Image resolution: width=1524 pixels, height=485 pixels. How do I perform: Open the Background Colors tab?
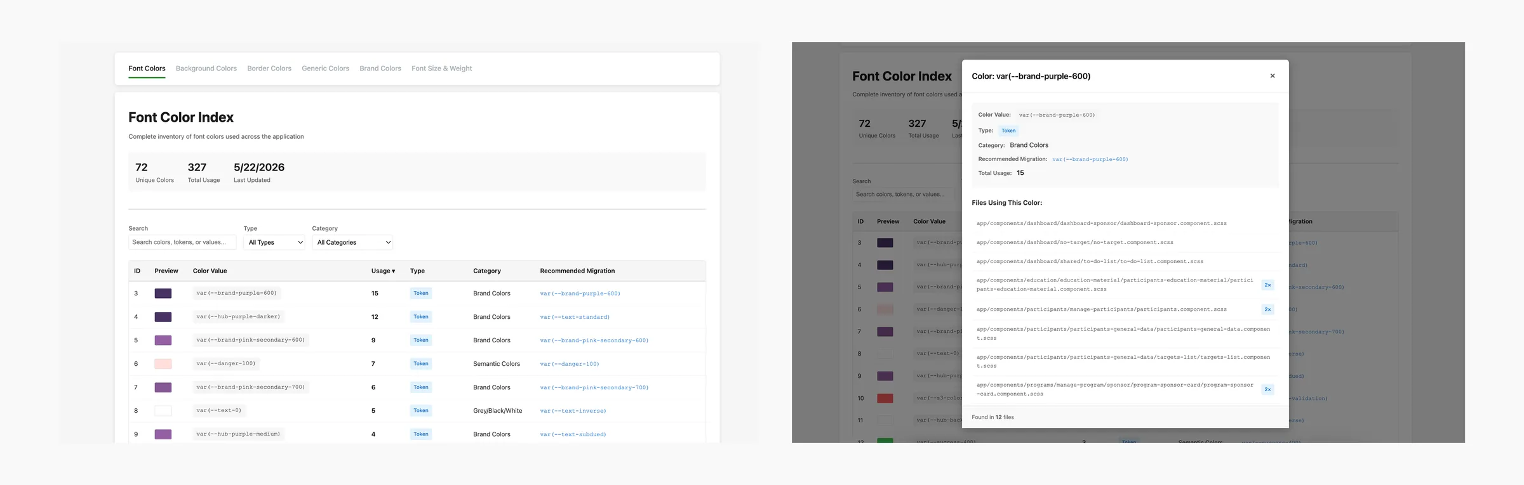coord(206,68)
